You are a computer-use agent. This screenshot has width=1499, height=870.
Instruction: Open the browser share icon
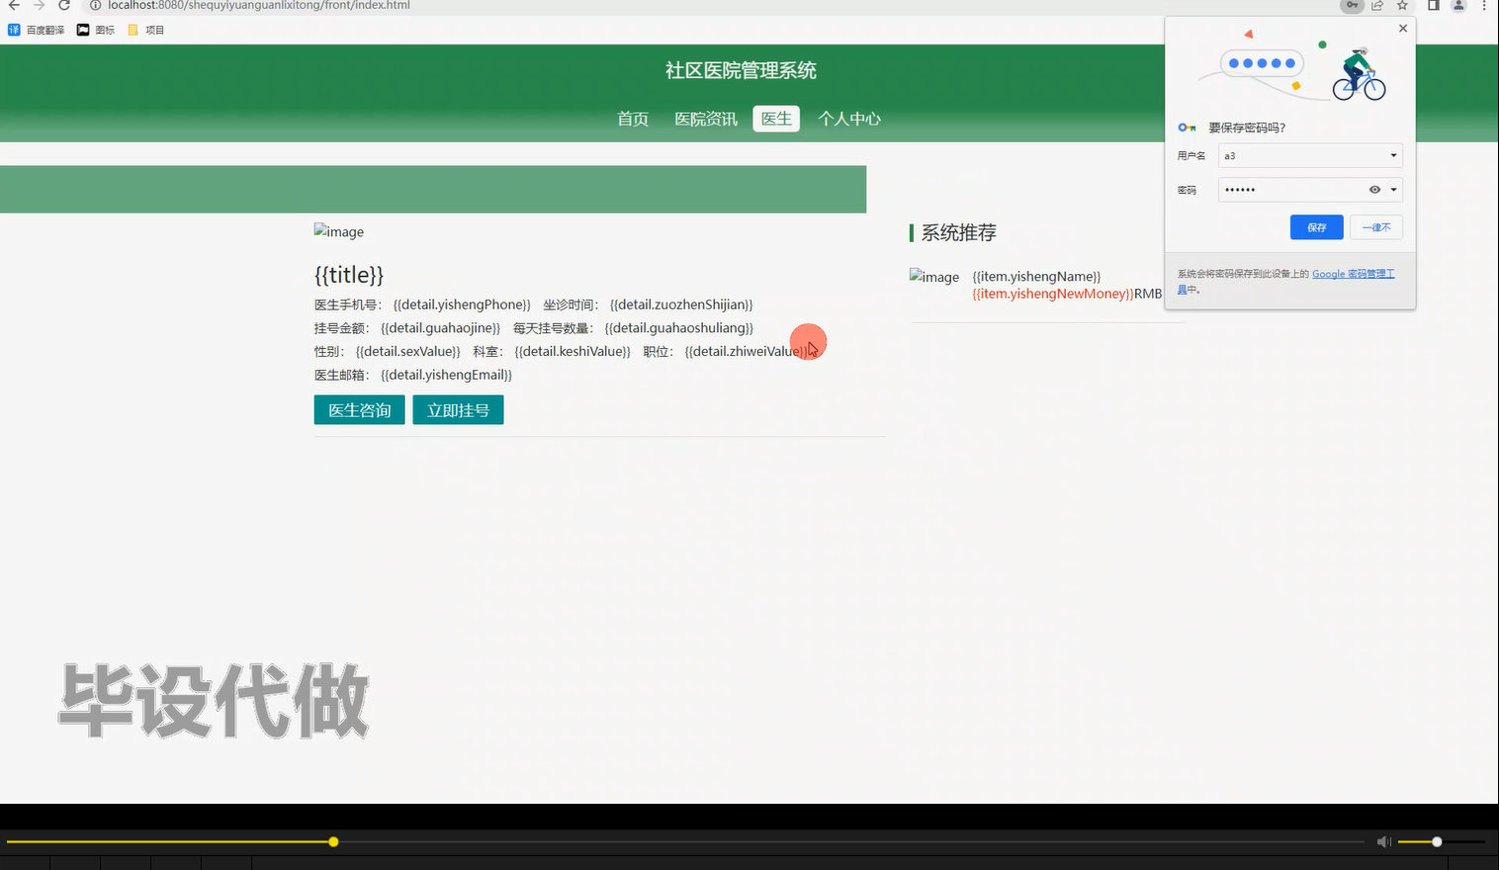(1376, 6)
